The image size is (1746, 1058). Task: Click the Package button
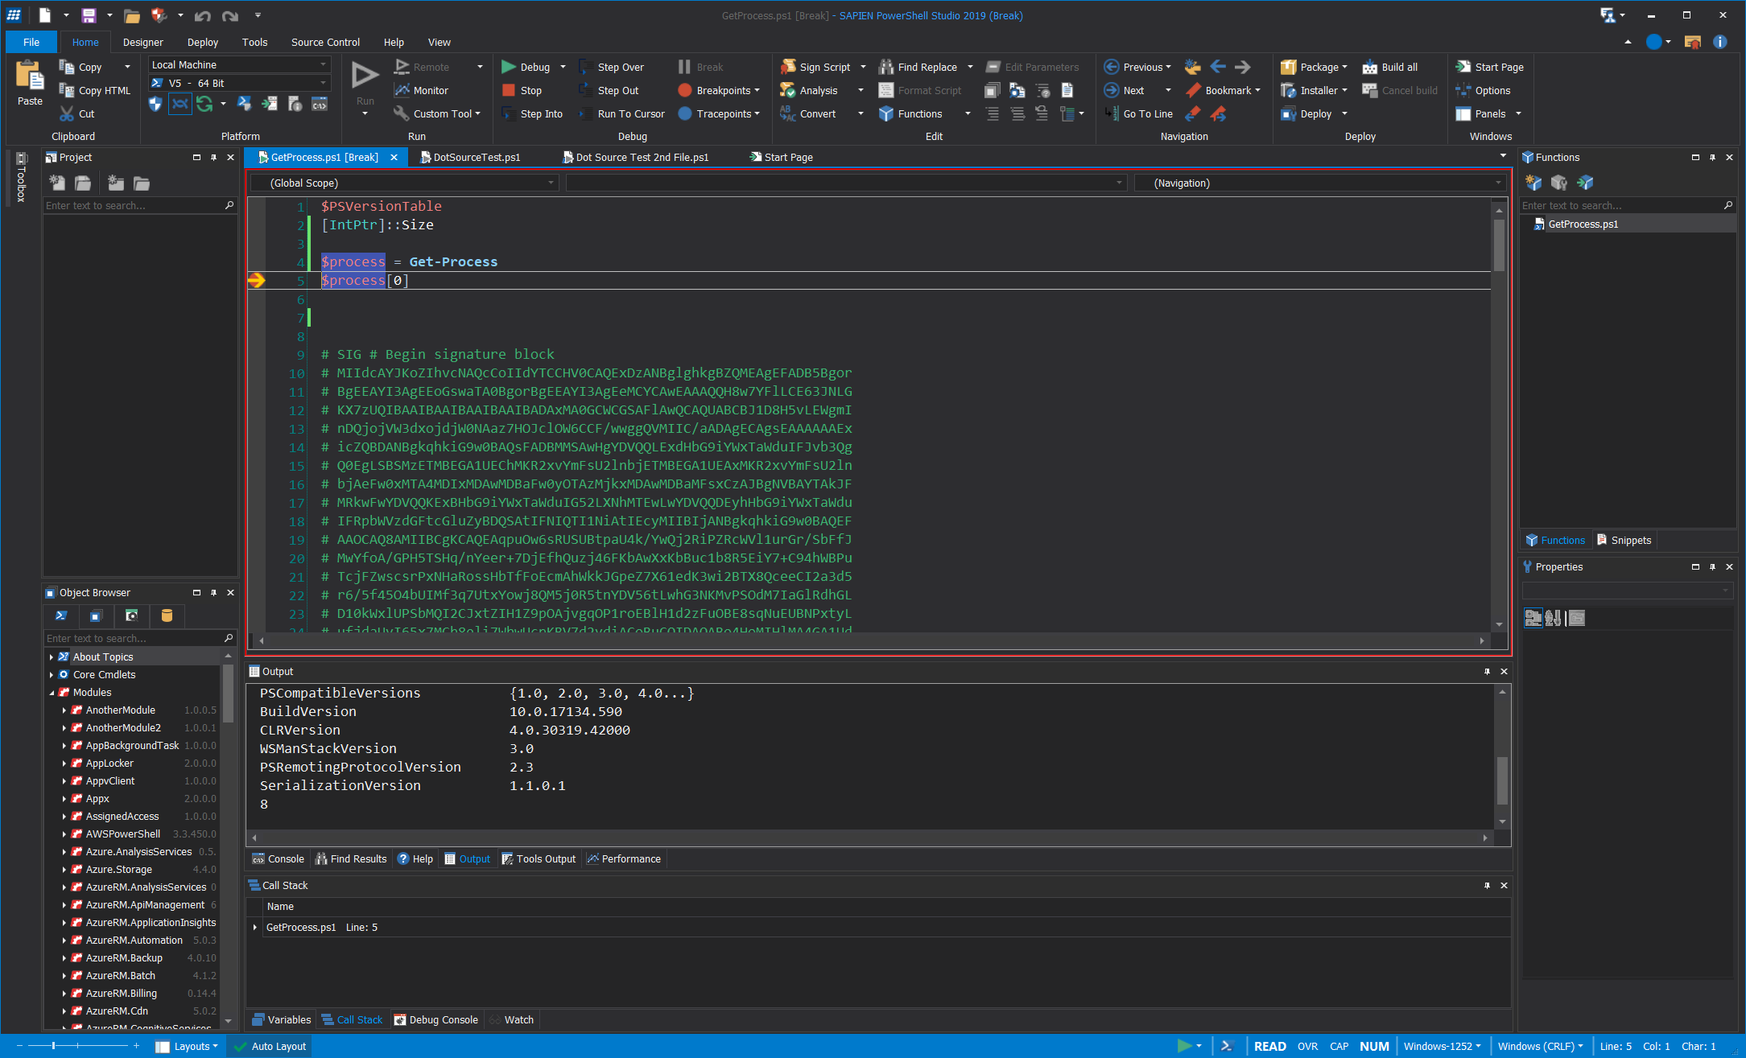point(1314,67)
